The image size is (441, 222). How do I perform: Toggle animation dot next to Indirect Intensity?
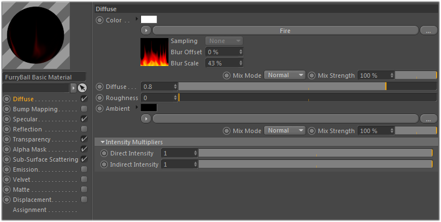coord(104,164)
